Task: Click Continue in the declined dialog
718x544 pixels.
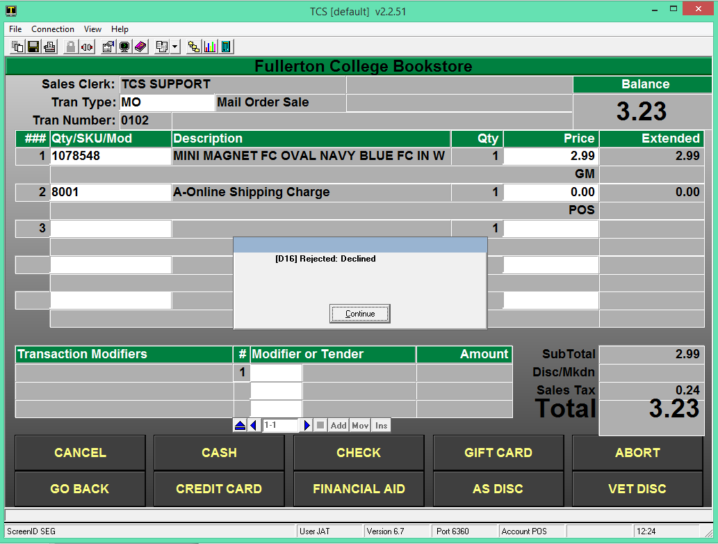Action: (360, 314)
